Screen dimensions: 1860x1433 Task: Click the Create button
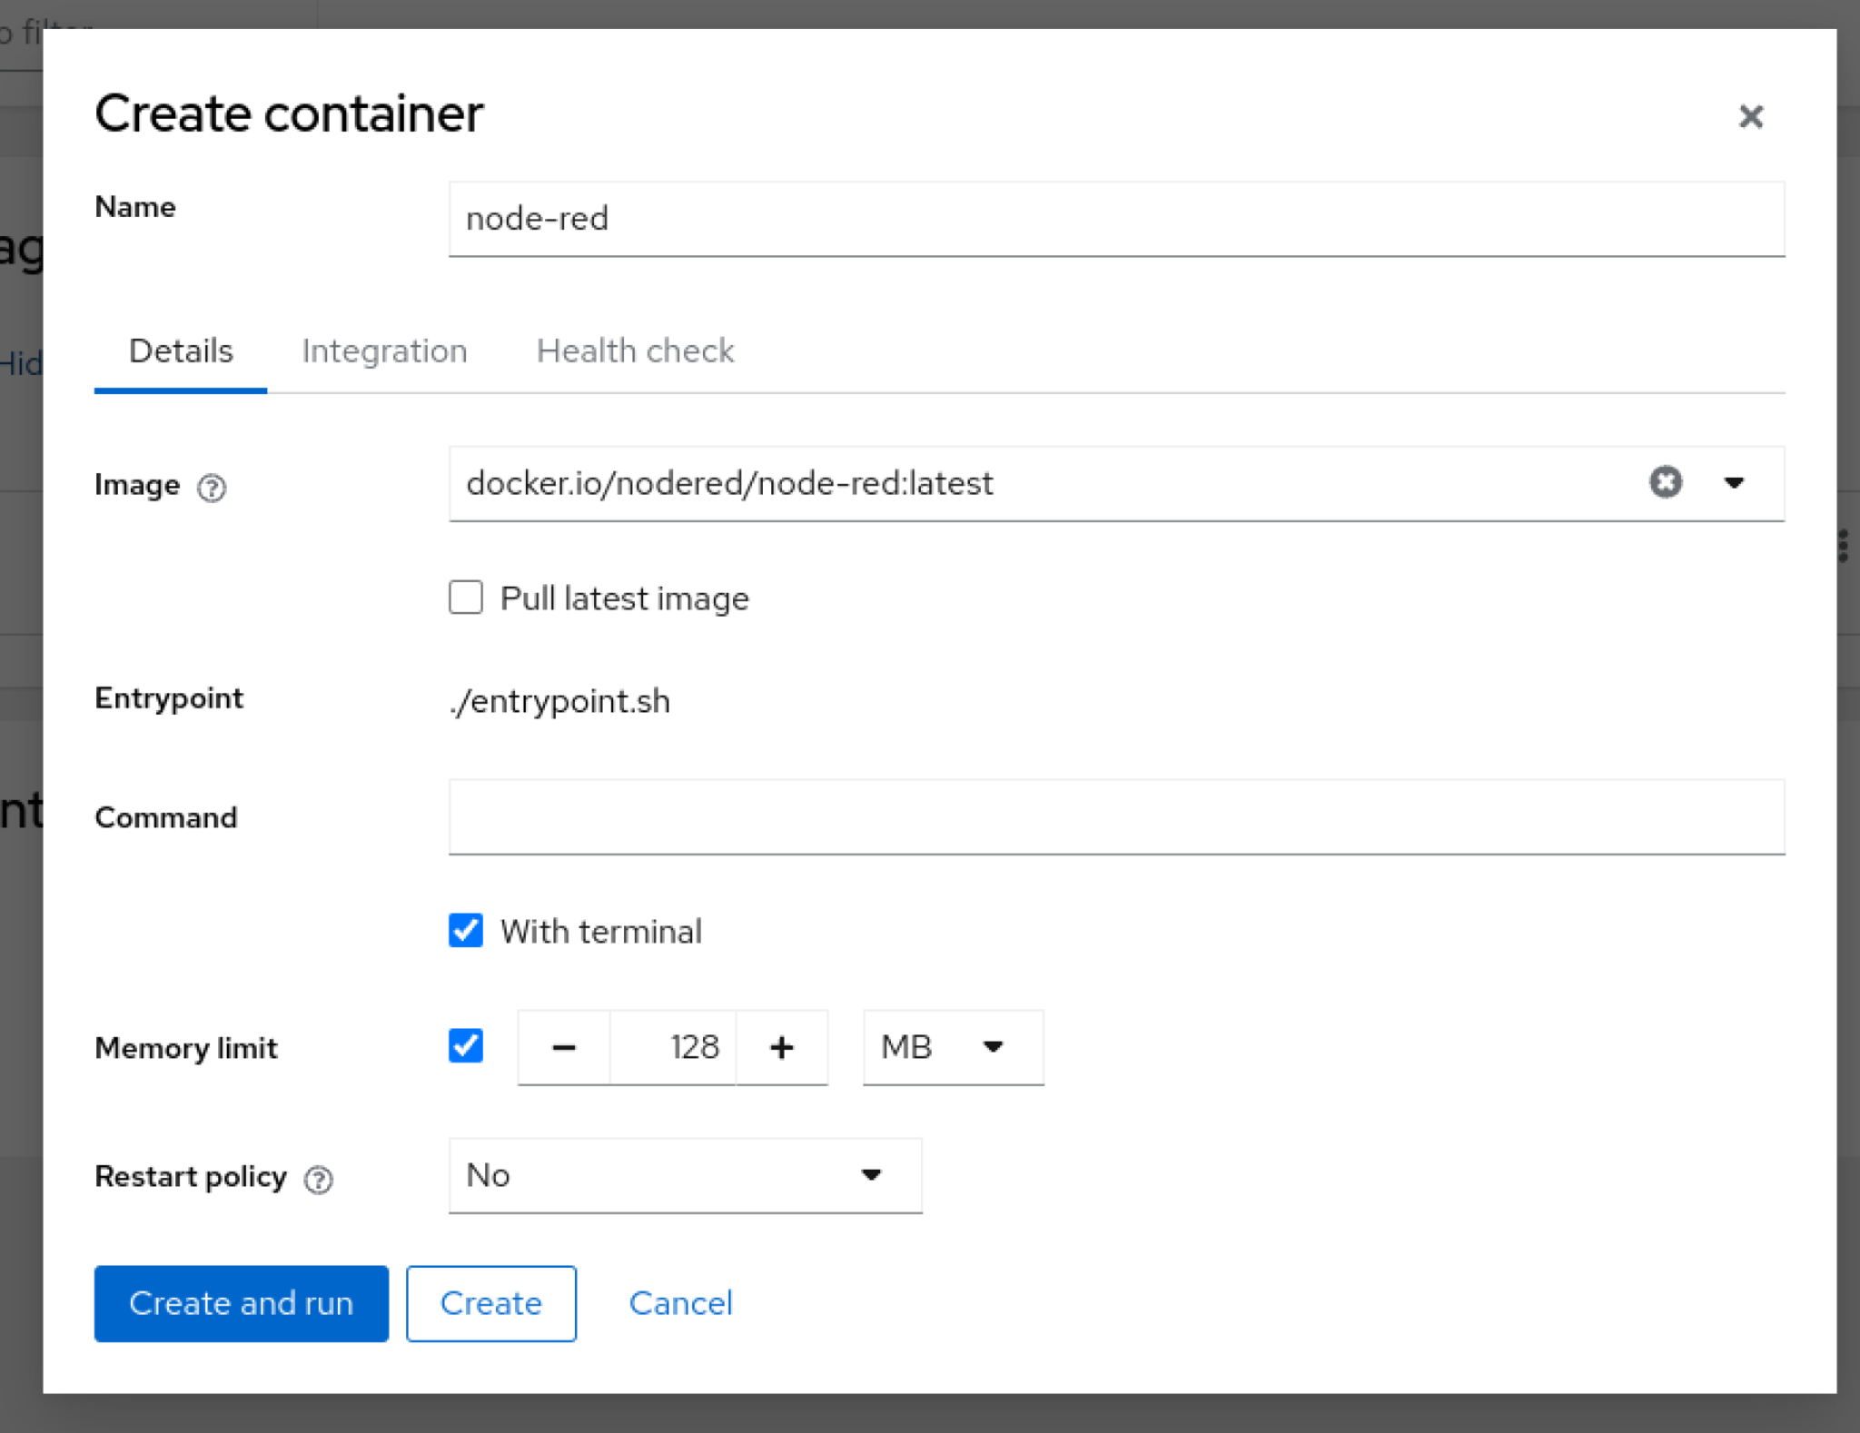click(x=490, y=1303)
